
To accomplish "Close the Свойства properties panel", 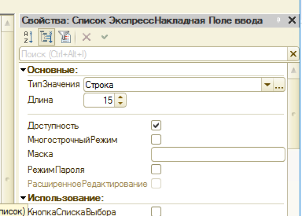I will [x=291, y=21].
